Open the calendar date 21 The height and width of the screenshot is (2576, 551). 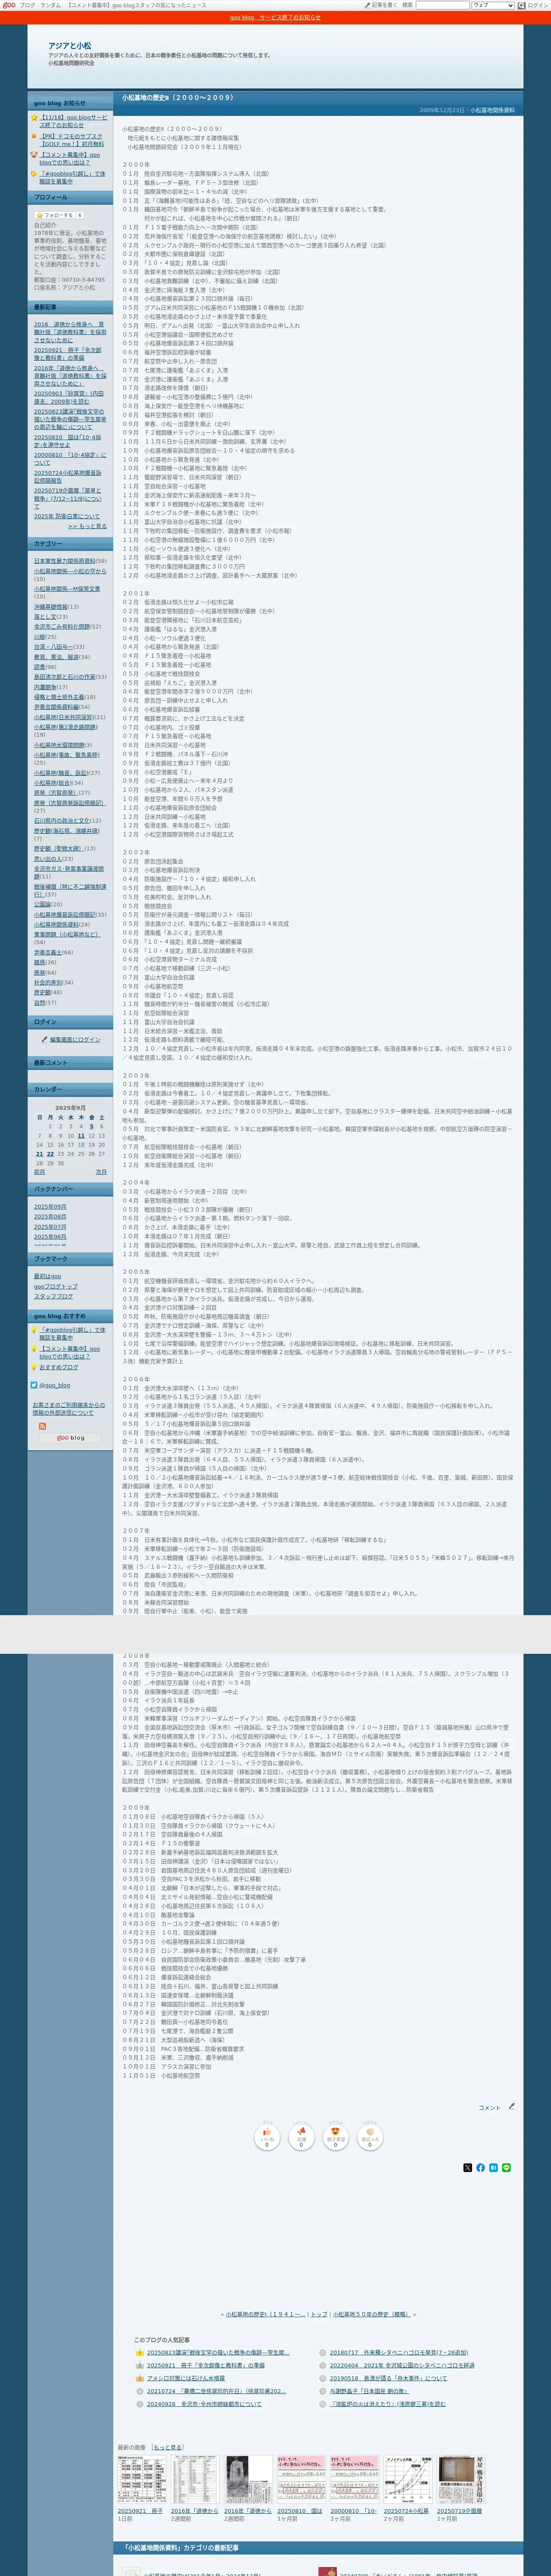(39, 1153)
